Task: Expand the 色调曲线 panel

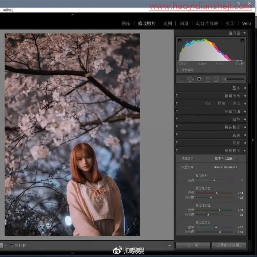Action: (x=245, y=96)
